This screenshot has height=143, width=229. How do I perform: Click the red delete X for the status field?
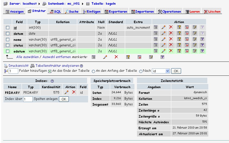(171, 45)
